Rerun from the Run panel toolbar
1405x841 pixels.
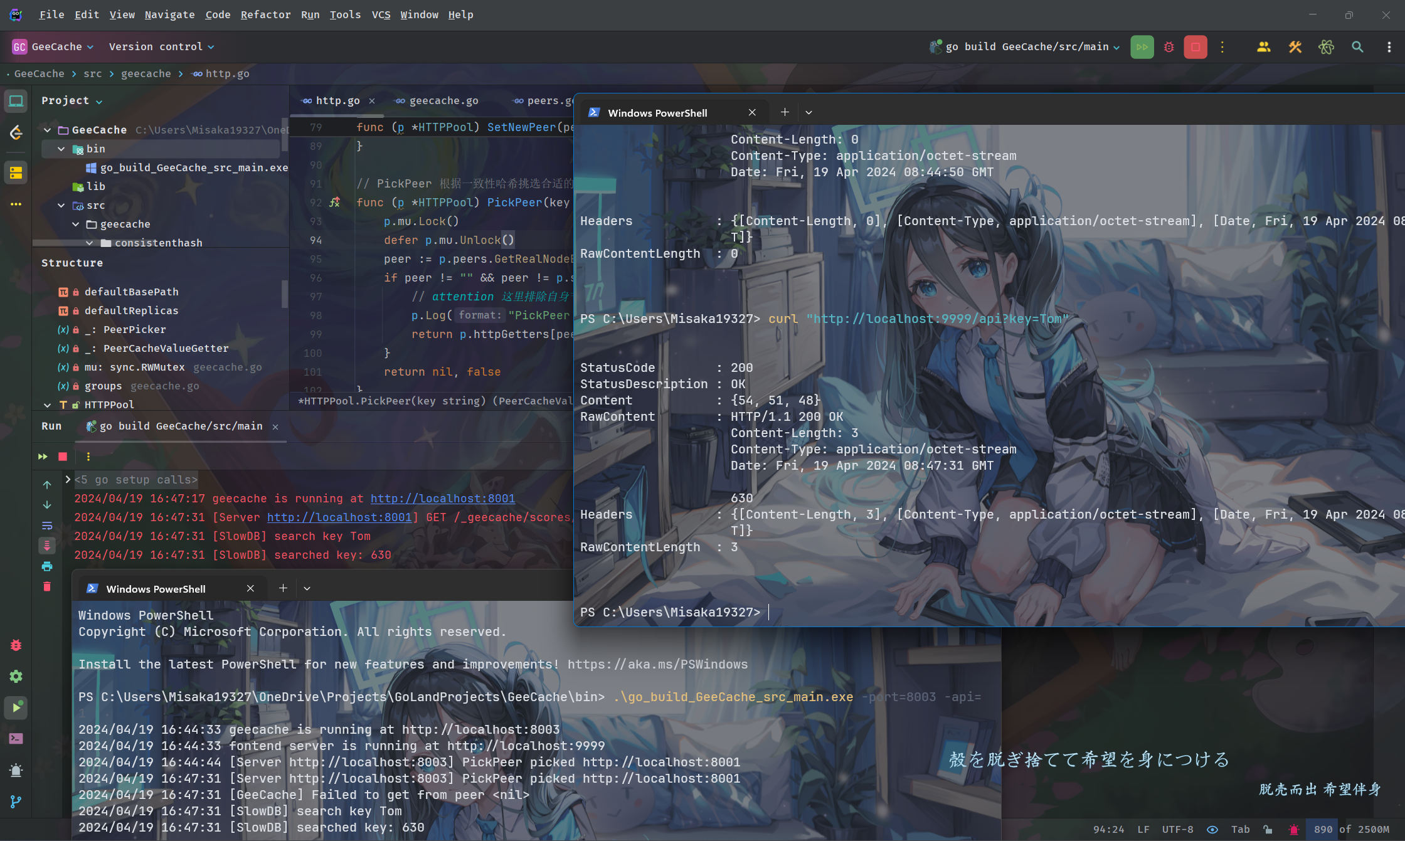(43, 457)
